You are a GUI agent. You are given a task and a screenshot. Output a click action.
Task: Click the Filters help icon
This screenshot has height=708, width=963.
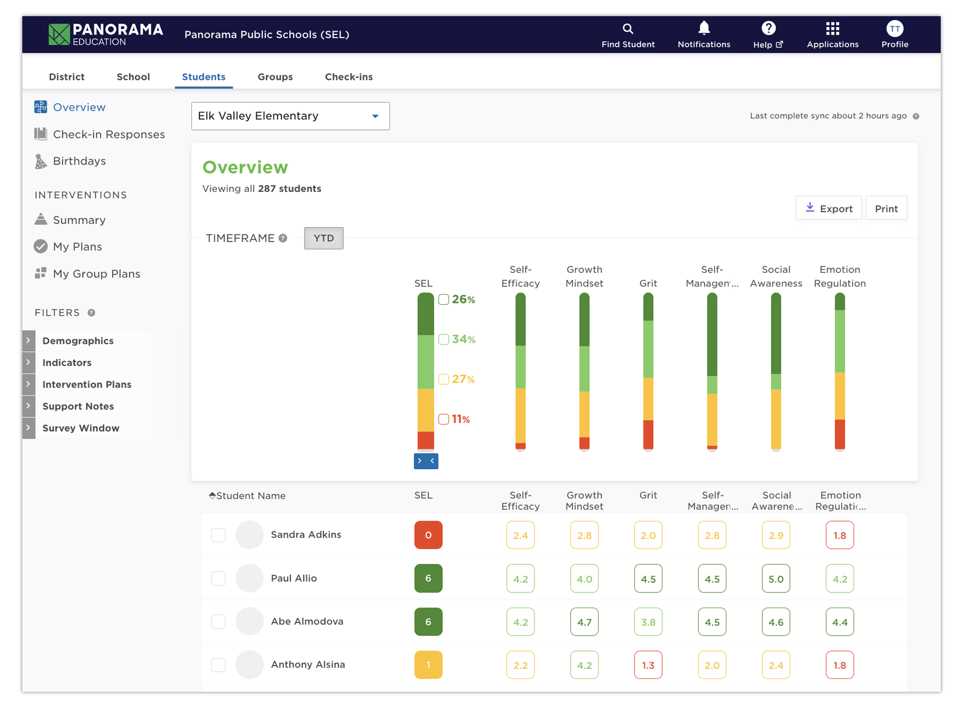[92, 313]
